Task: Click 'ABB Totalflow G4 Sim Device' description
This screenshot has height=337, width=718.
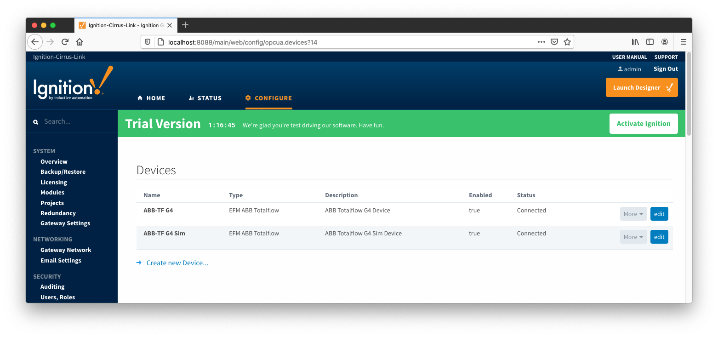Action: (363, 233)
